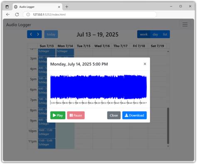Click the calendar's vertical scrollbar thumb

point(168,126)
